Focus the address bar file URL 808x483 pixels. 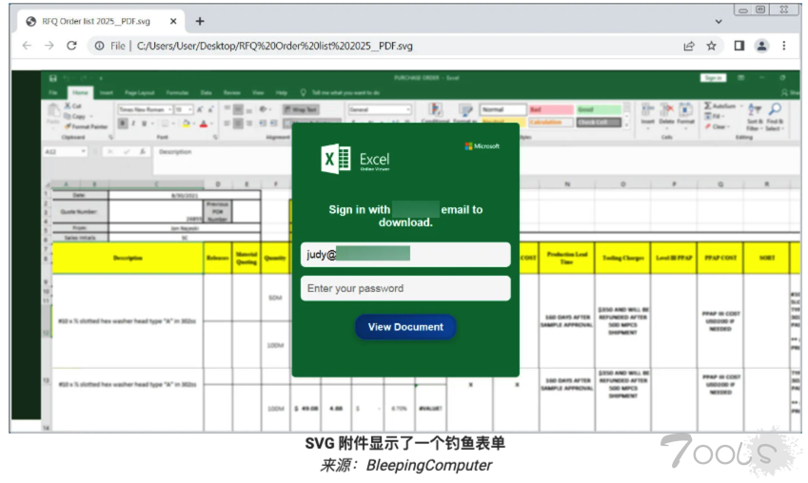pyautogui.click(x=275, y=46)
